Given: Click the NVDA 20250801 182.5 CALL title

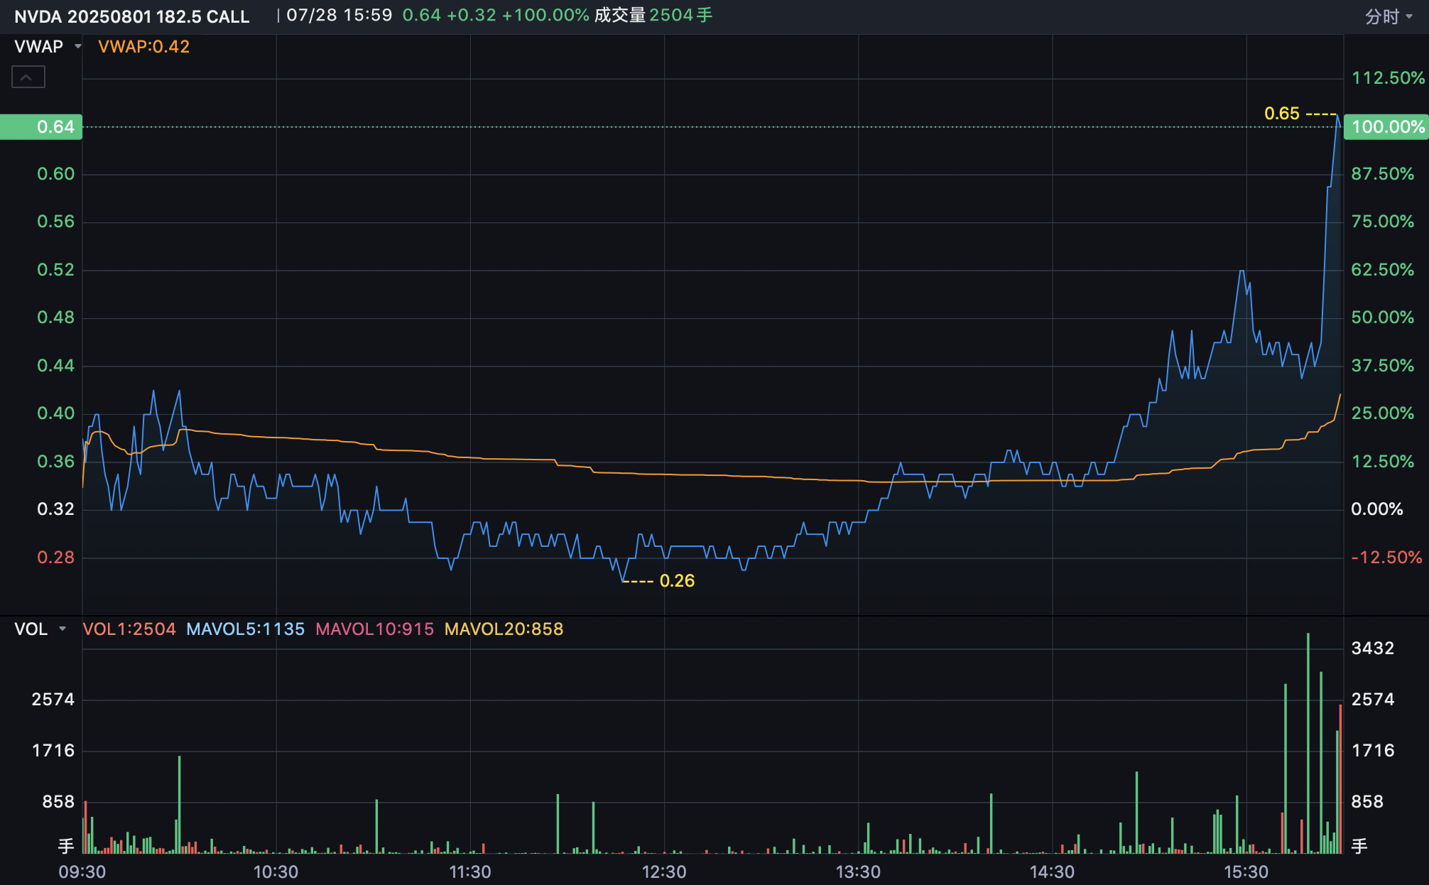Looking at the screenshot, I should click(132, 16).
